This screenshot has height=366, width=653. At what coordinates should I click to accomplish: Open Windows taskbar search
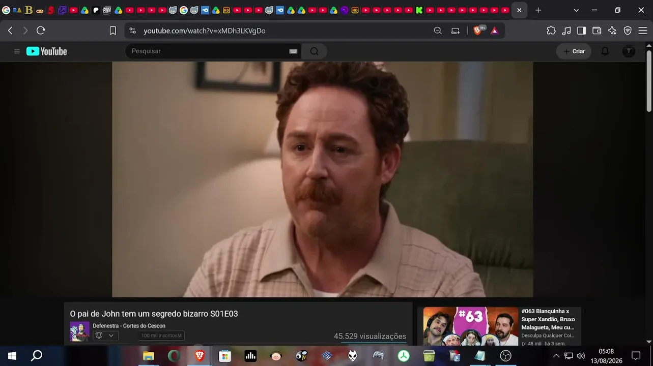(37, 356)
